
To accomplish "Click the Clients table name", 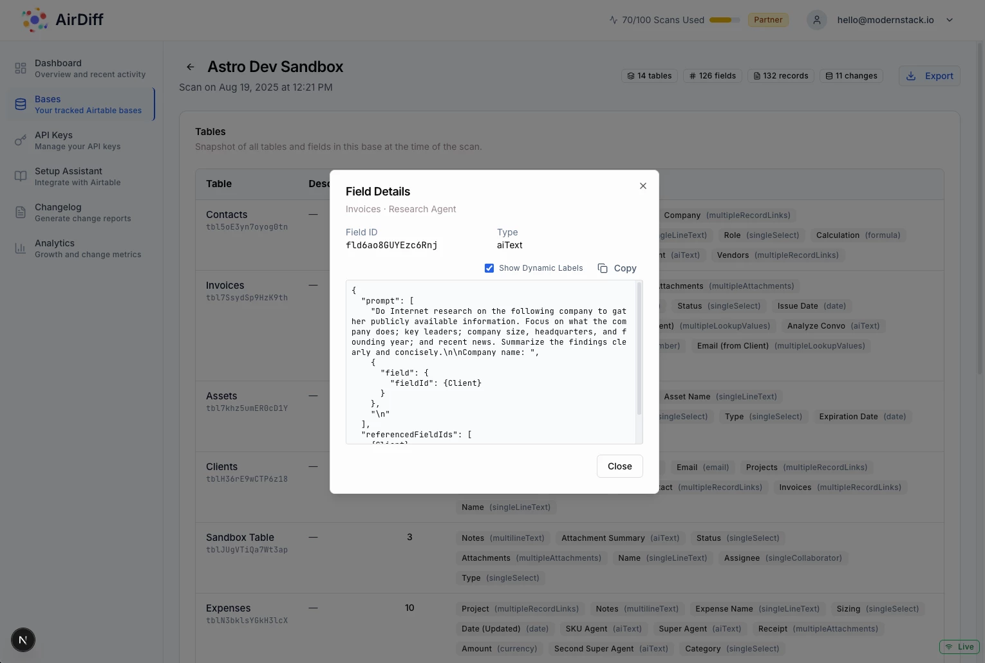I will coord(221,467).
